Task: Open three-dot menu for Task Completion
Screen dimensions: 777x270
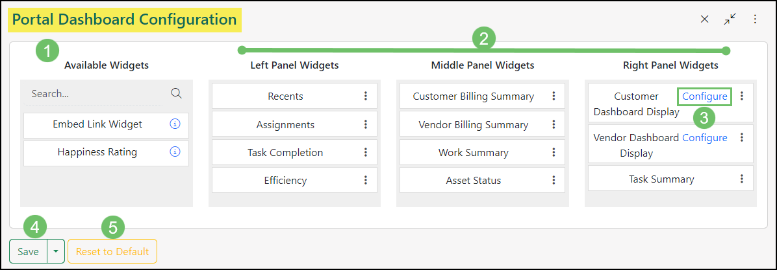Action: pos(366,152)
